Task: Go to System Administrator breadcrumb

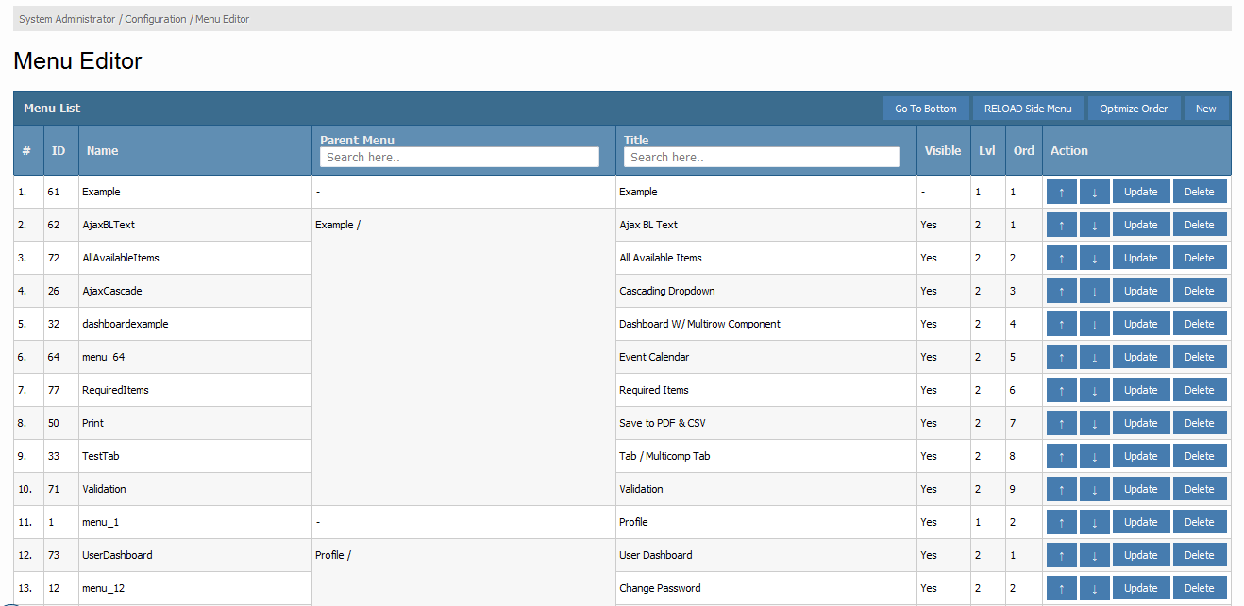Action: (x=67, y=19)
